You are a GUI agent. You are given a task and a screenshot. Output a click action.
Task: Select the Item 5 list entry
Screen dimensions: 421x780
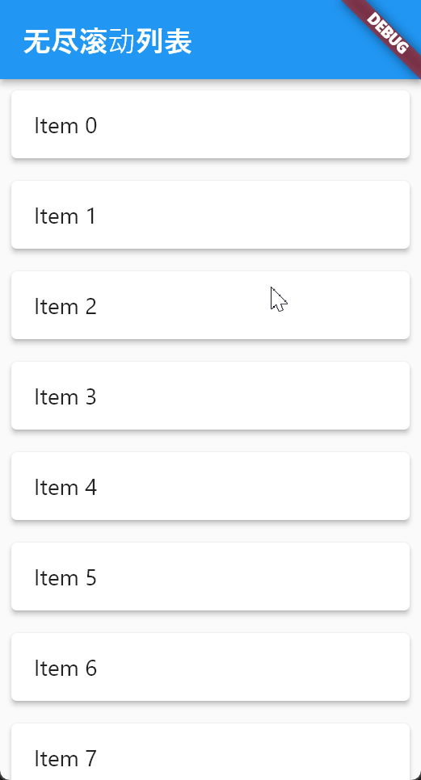point(210,577)
